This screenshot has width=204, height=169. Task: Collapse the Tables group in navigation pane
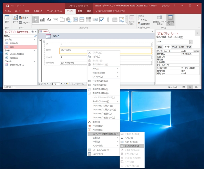click(x=35, y=40)
